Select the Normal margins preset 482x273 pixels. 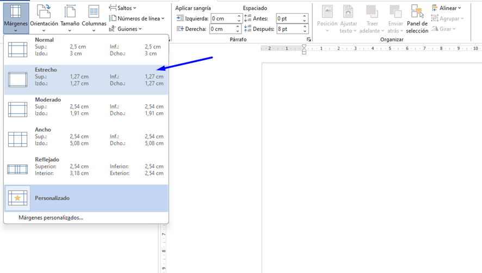pos(86,50)
